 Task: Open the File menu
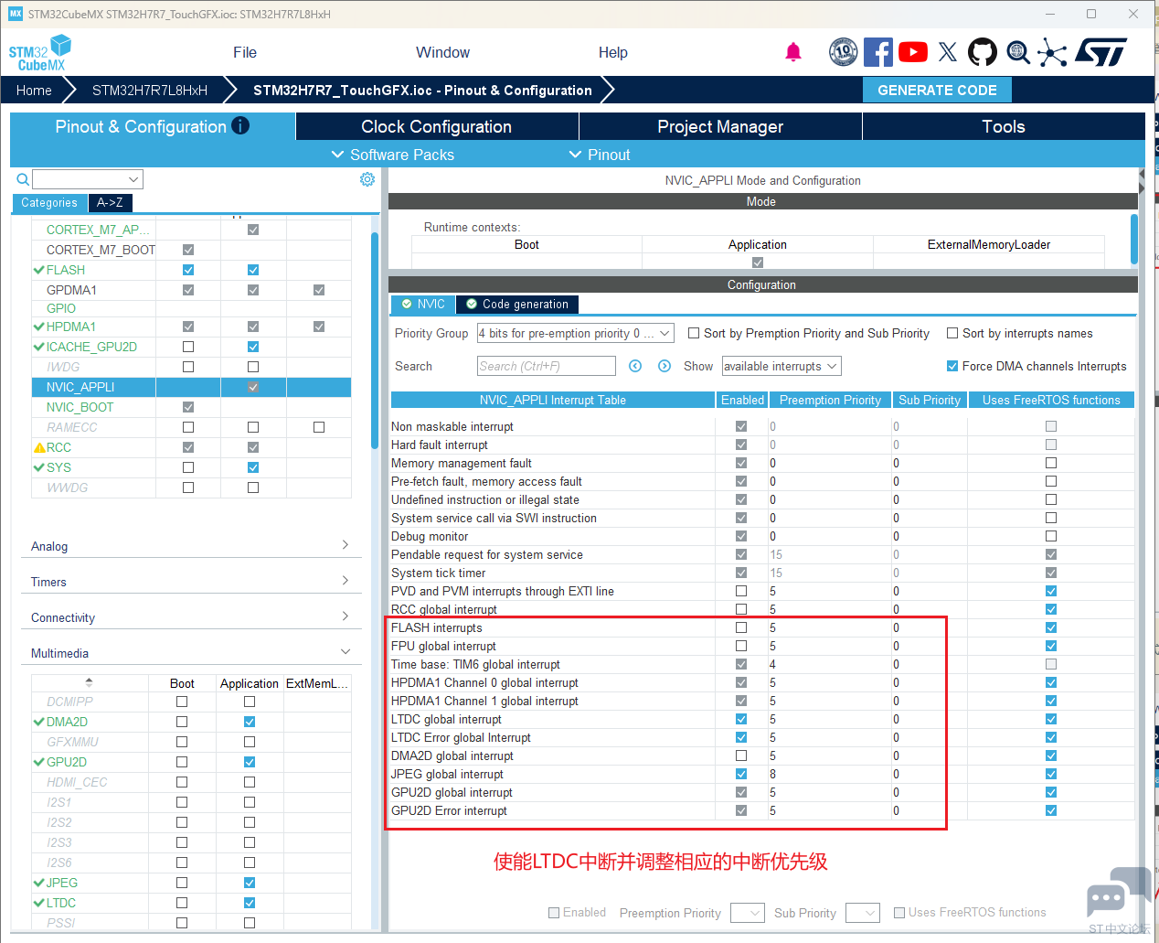click(x=245, y=53)
